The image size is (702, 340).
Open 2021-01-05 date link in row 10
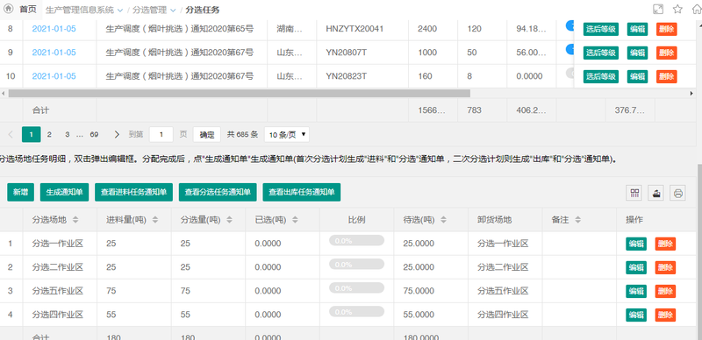(x=54, y=76)
